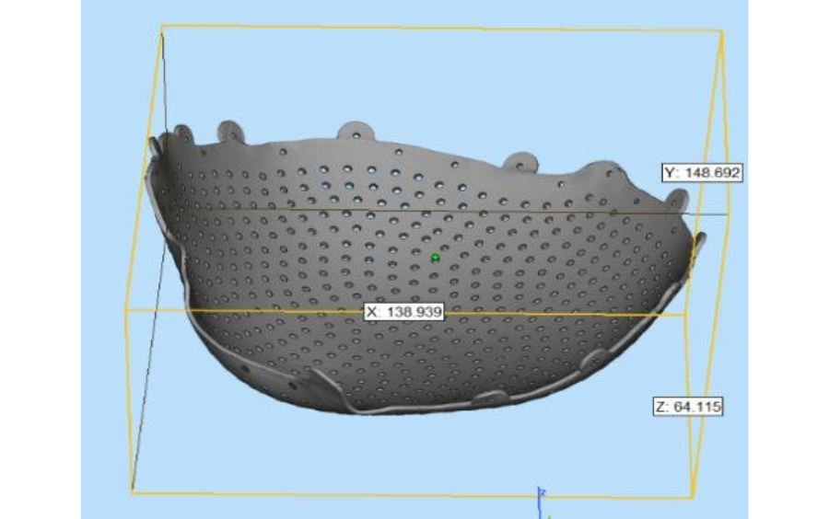Click the tallest fixation tab on the upper rim
This screenshot has height=519, width=829.
pyautogui.click(x=355, y=131)
